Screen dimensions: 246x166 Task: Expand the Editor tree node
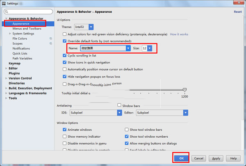6,68
